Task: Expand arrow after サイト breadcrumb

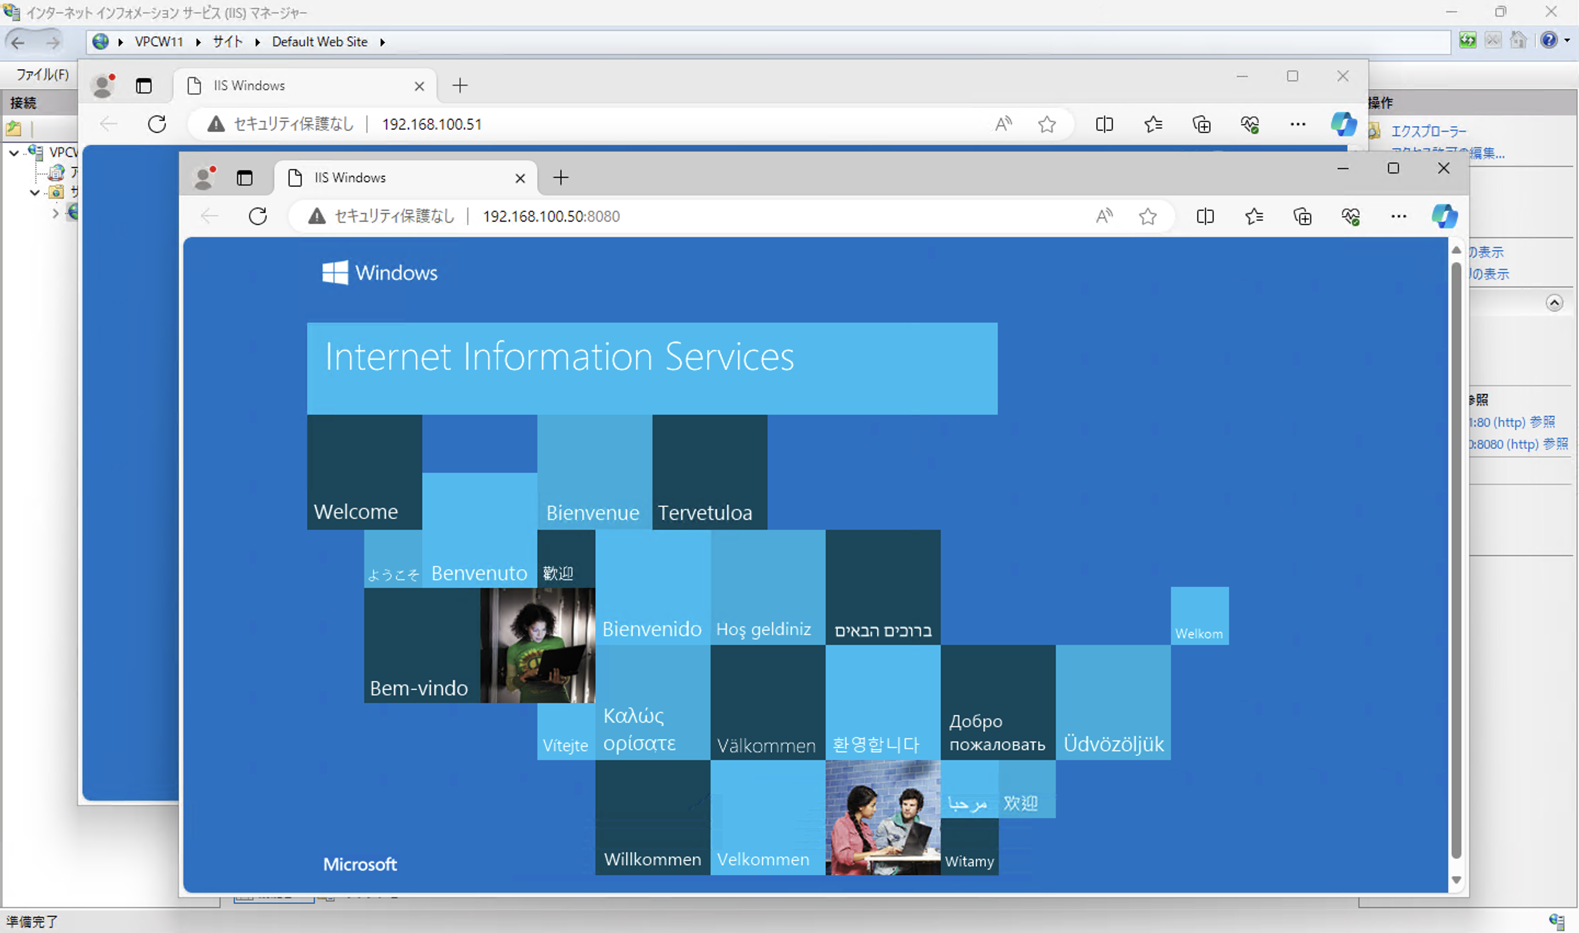Action: (x=258, y=42)
